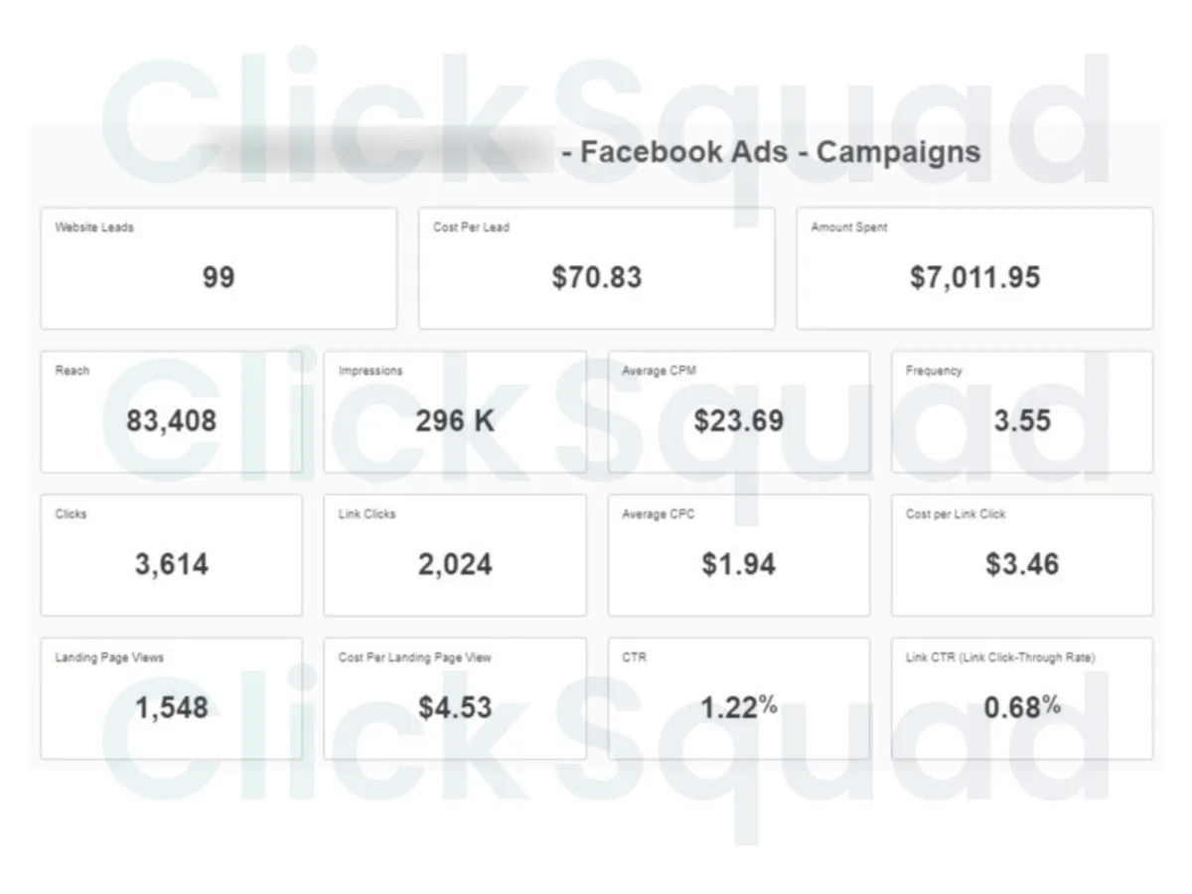Select the Impressions 296 K card

[x=455, y=412]
